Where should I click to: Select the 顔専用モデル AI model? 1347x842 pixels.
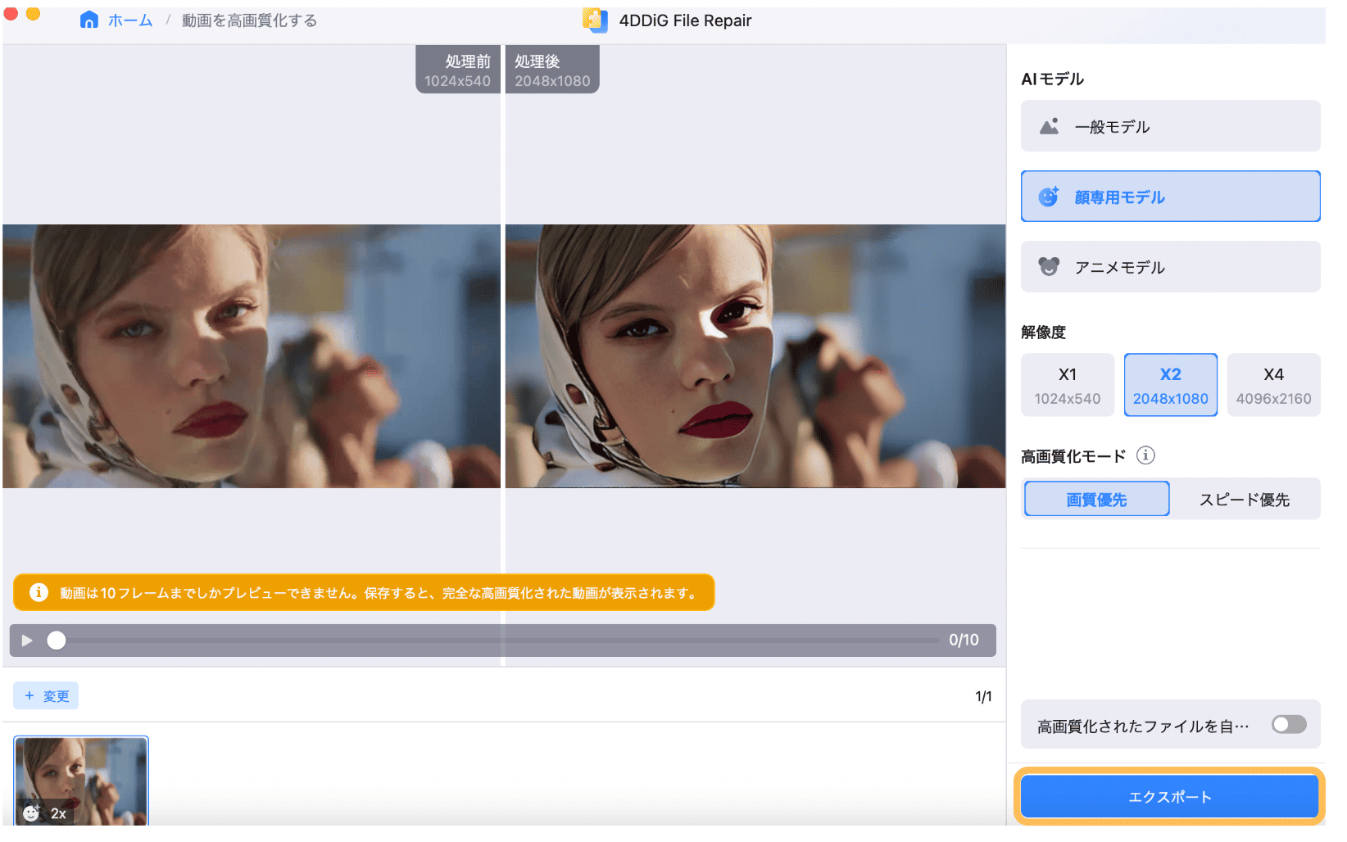1170,197
